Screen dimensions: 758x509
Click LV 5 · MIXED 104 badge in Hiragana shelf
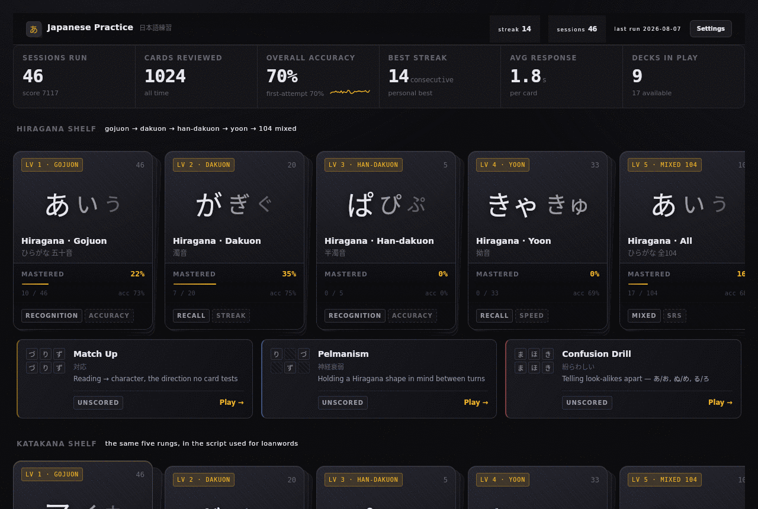point(664,165)
